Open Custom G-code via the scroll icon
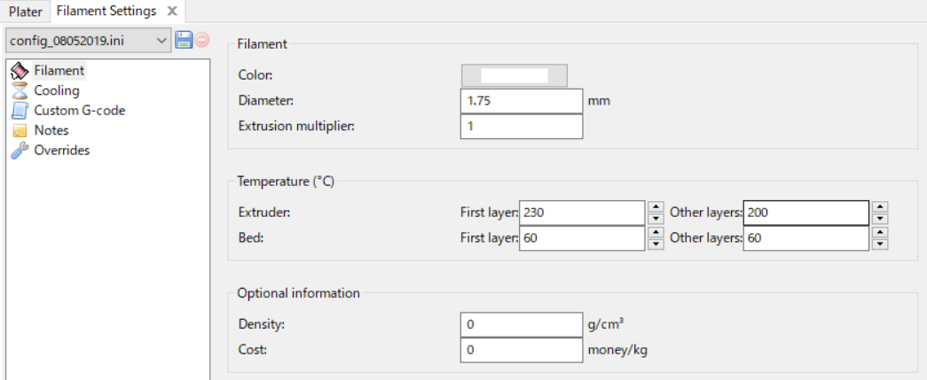Screen dimensions: 927x380 (20, 111)
